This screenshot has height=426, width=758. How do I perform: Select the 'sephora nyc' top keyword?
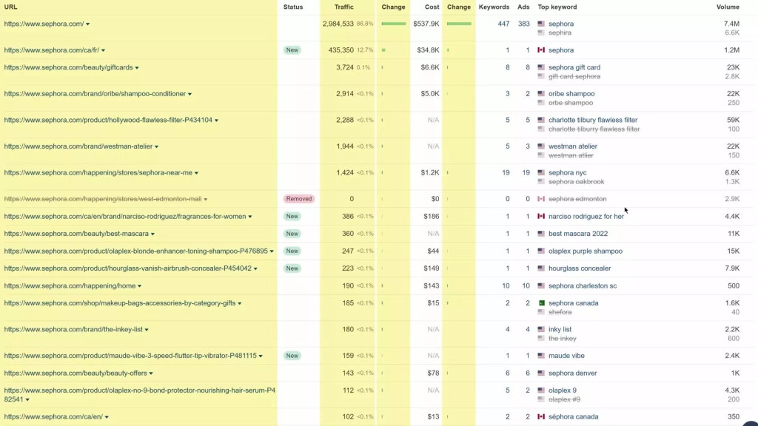568,172
